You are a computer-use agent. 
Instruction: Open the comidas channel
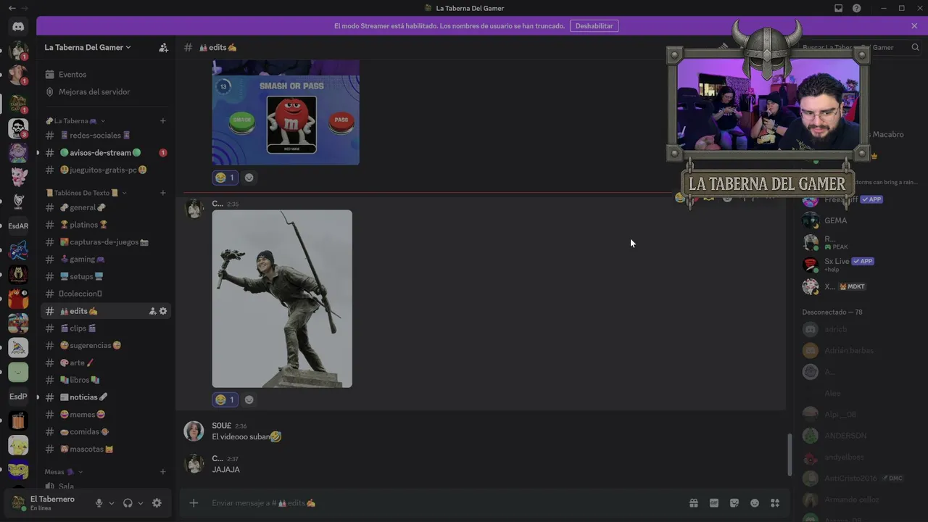[x=106, y=432]
